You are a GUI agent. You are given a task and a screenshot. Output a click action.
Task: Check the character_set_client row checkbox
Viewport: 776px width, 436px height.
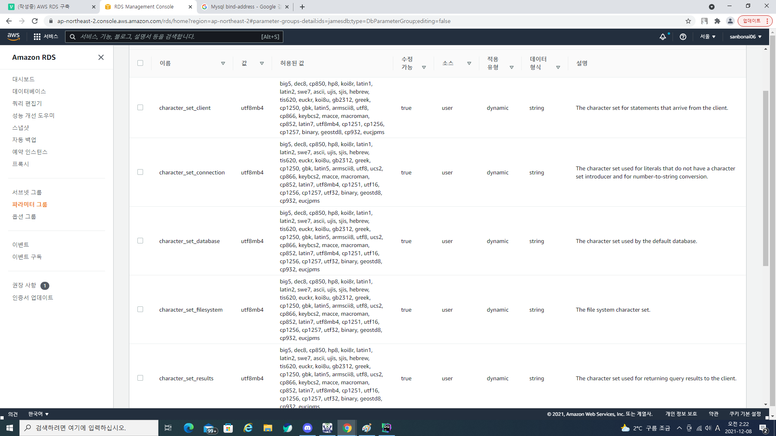click(x=140, y=107)
